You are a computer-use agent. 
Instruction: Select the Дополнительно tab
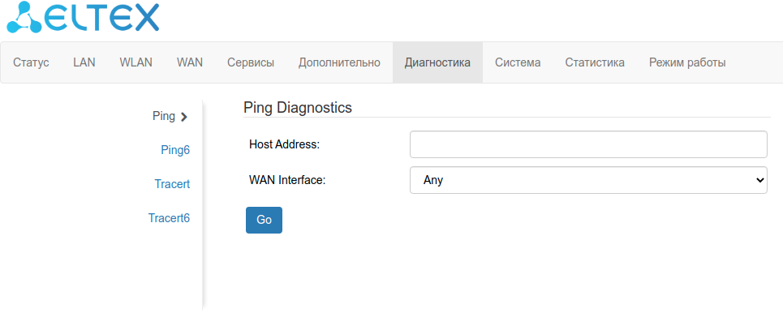339,62
